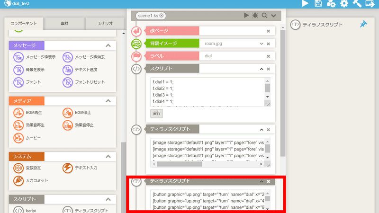Viewport: 379px width, 213px height.
Task: Collapse the スクリプト palette section
Action: 108,199
